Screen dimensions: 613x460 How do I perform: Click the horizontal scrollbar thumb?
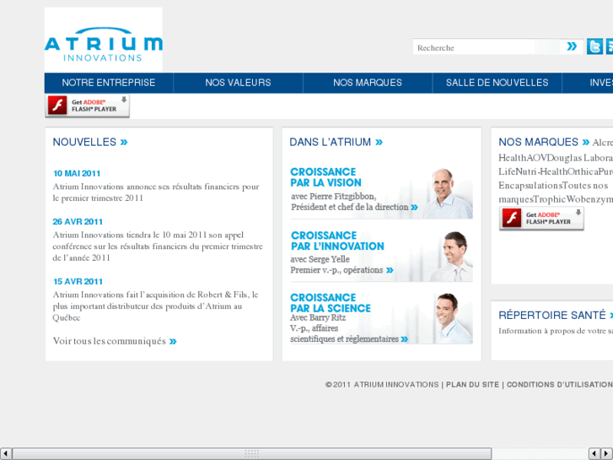(252, 454)
